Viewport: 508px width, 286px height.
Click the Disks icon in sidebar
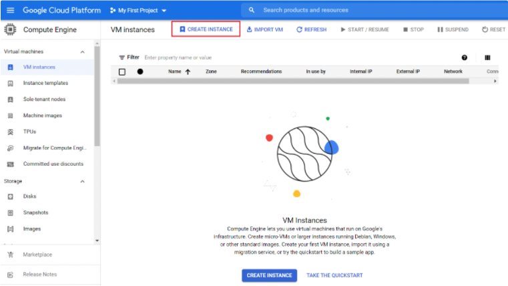coord(10,196)
